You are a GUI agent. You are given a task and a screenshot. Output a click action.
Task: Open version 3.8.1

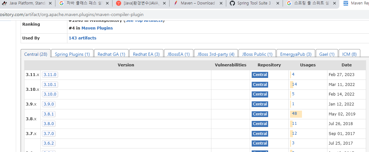click(49, 114)
